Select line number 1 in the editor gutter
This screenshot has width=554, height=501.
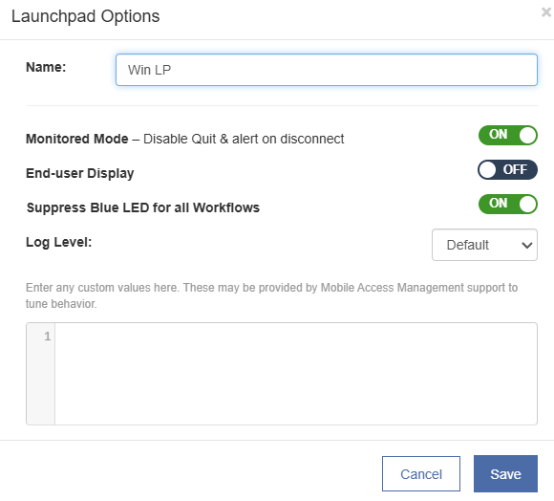coord(48,337)
